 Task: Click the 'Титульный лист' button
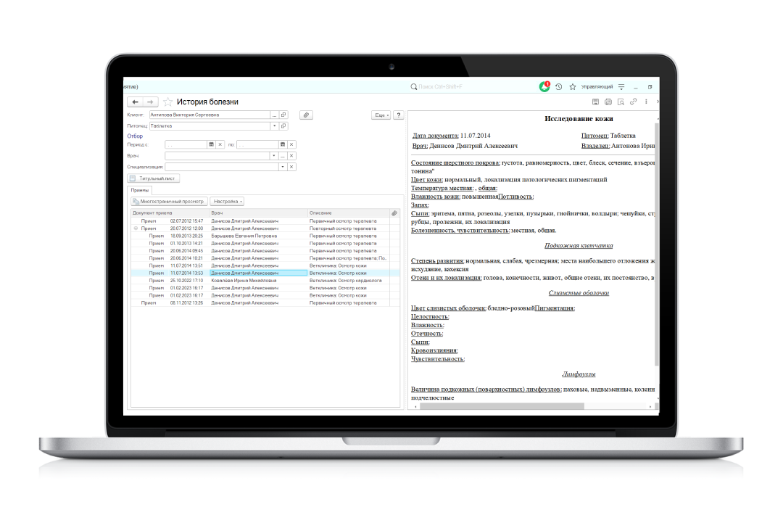(x=153, y=178)
